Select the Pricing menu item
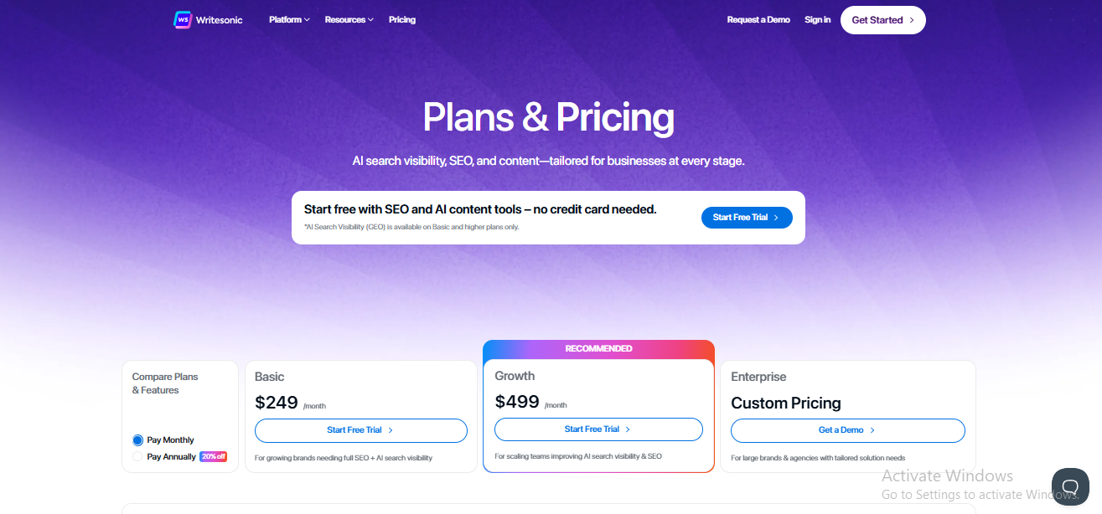1102x514 pixels. pos(401,19)
